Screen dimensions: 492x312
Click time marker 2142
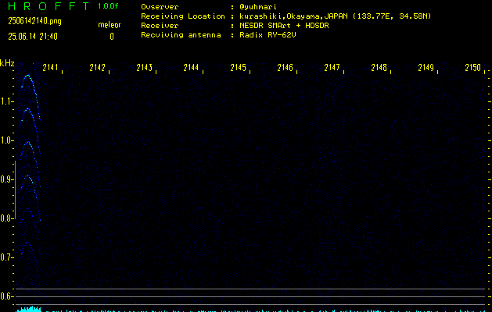click(x=97, y=68)
